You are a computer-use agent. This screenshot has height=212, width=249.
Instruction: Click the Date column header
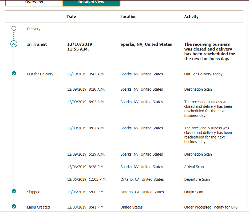click(72, 17)
